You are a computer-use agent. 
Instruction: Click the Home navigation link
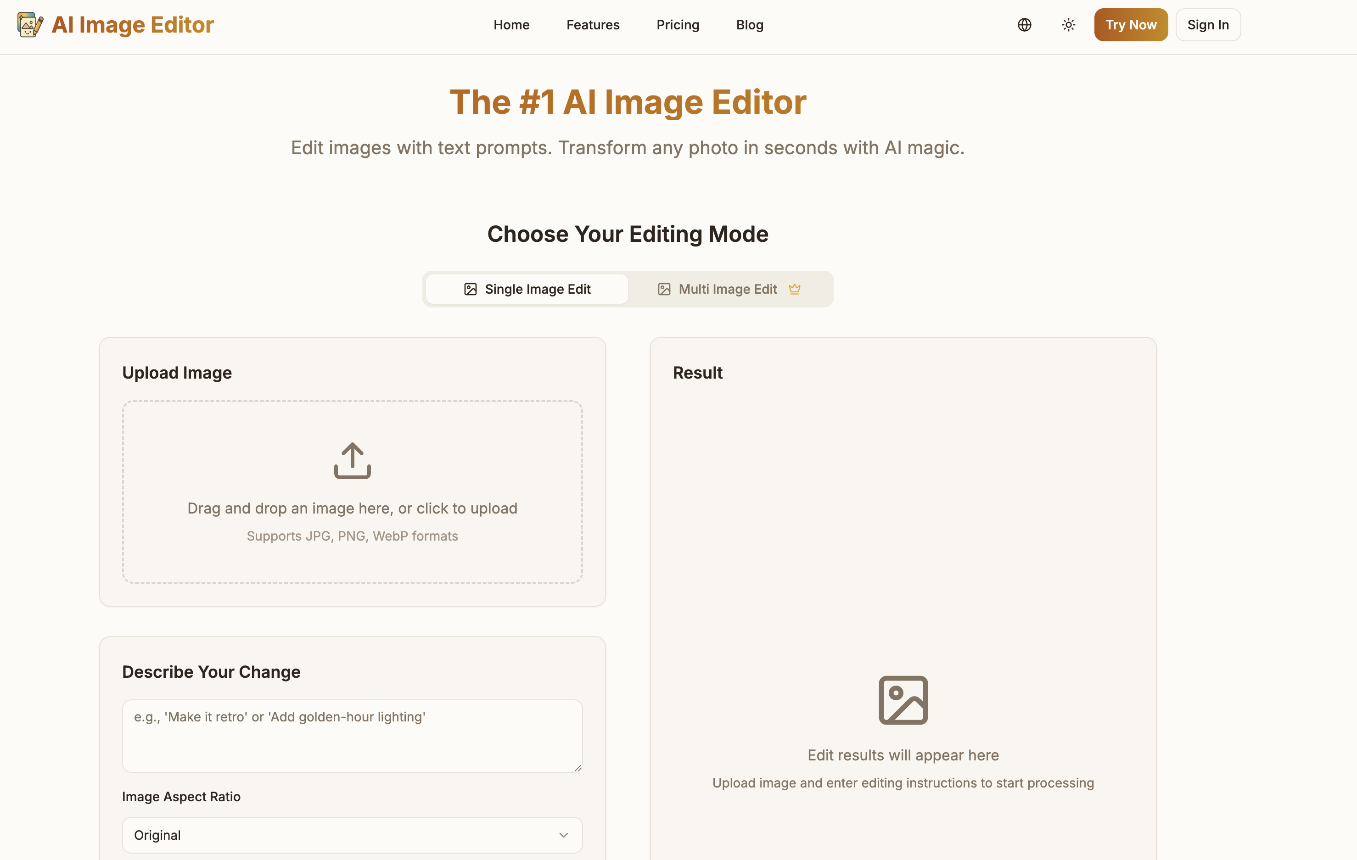(511, 24)
